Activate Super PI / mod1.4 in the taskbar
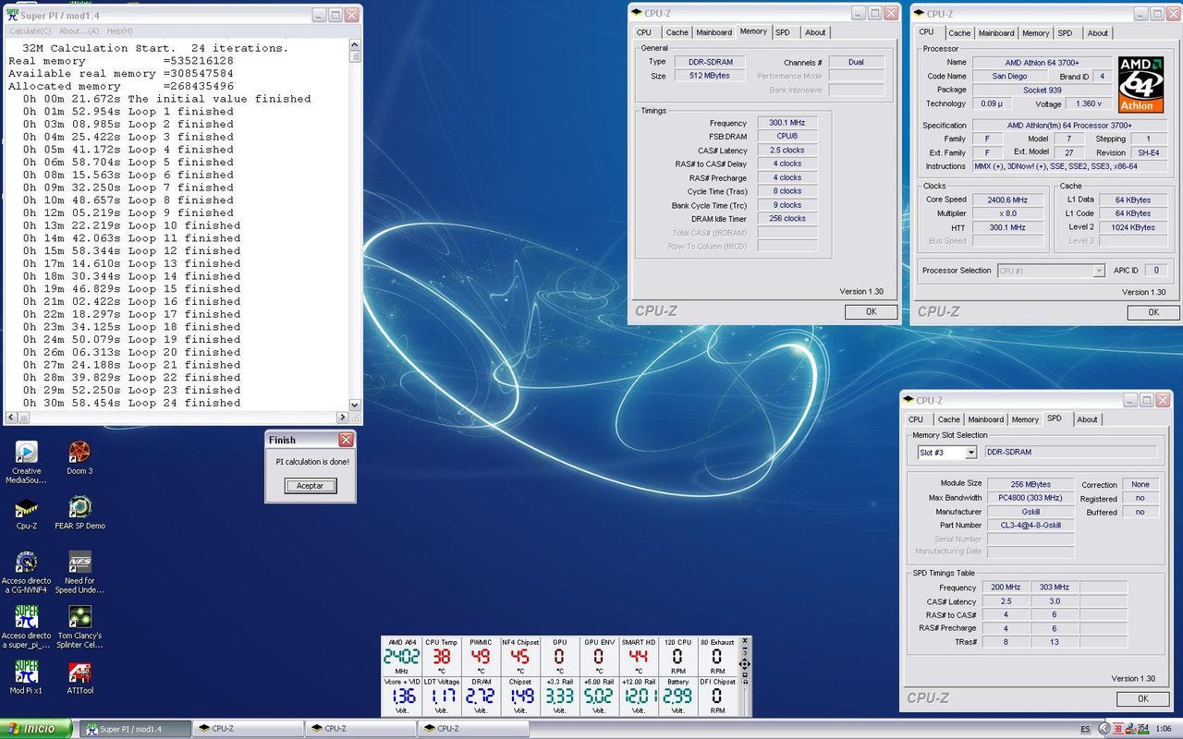This screenshot has height=739, width=1183. 135,729
